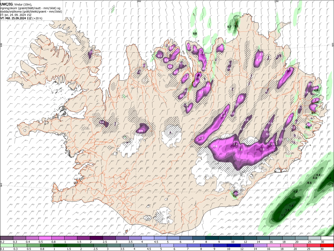The width and height of the screenshot is (334, 251).
Task: Click the '1.7' rainfall value in the green band
Action: (283, 215)
